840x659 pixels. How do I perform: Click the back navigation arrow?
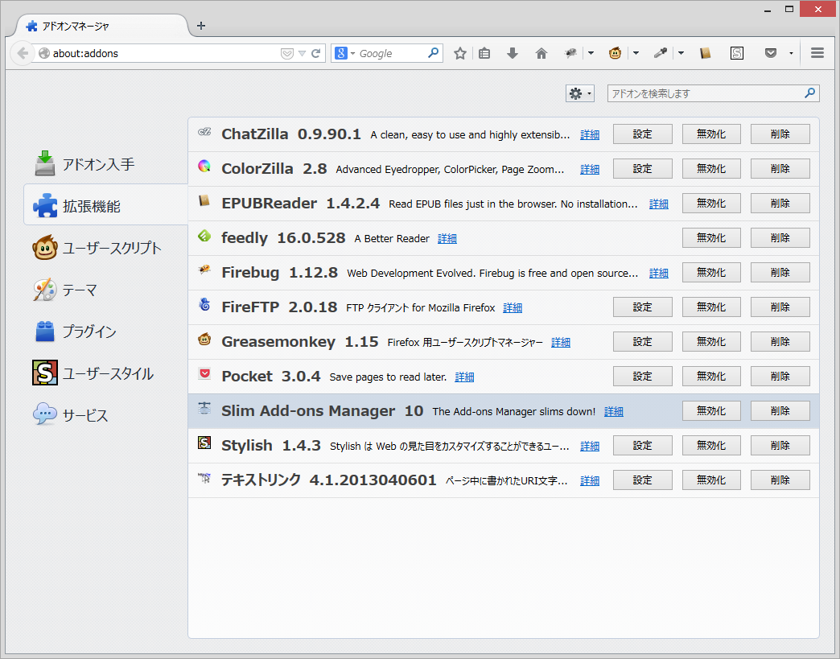(23, 53)
